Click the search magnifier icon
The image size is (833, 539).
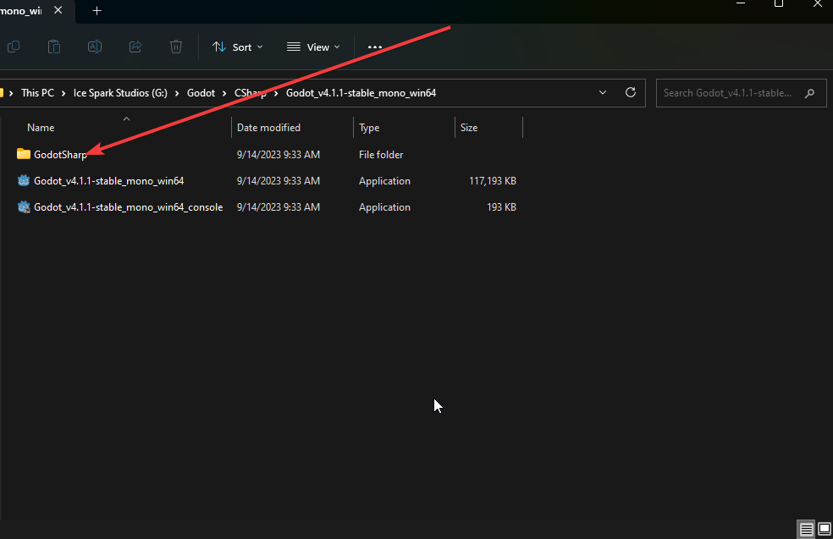point(809,93)
